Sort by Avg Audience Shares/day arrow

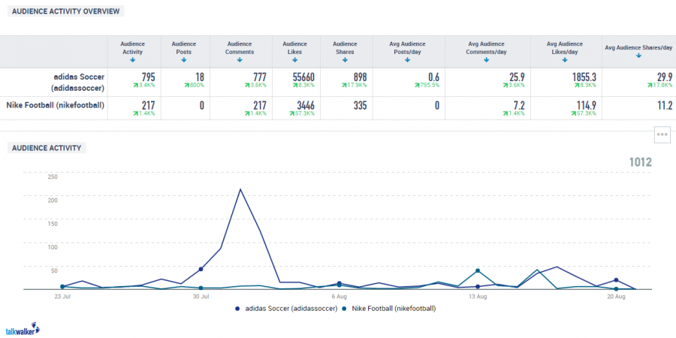click(638, 56)
